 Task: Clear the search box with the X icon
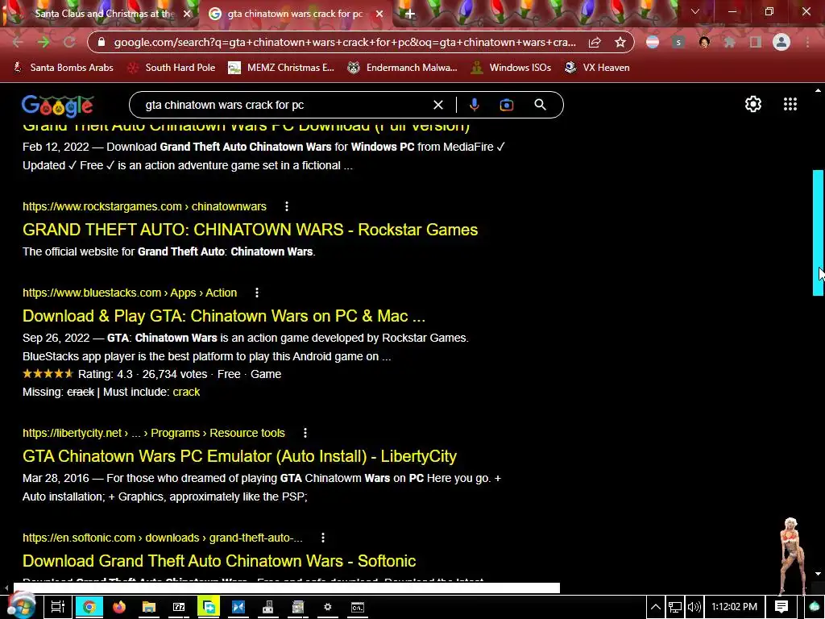pos(437,105)
